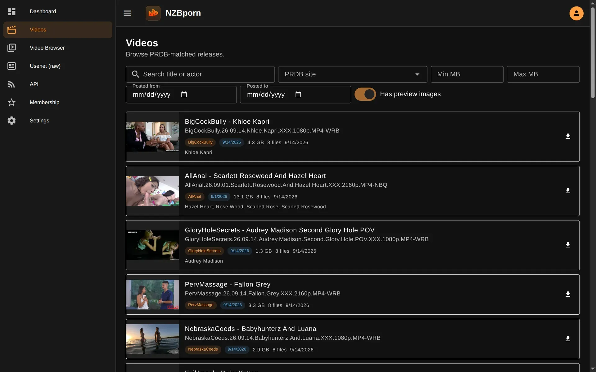Click the 9/1/2026 date chip
The height and width of the screenshot is (372, 596).
[219, 197]
